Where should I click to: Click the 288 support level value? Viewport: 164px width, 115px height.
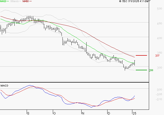click(x=151, y=70)
